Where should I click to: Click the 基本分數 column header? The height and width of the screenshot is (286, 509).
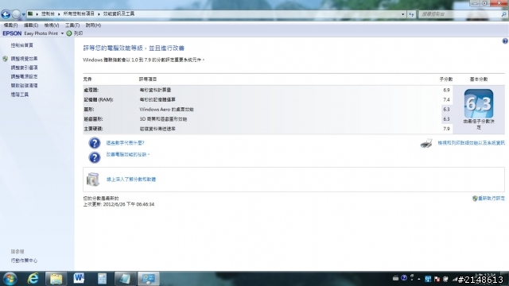coord(479,79)
